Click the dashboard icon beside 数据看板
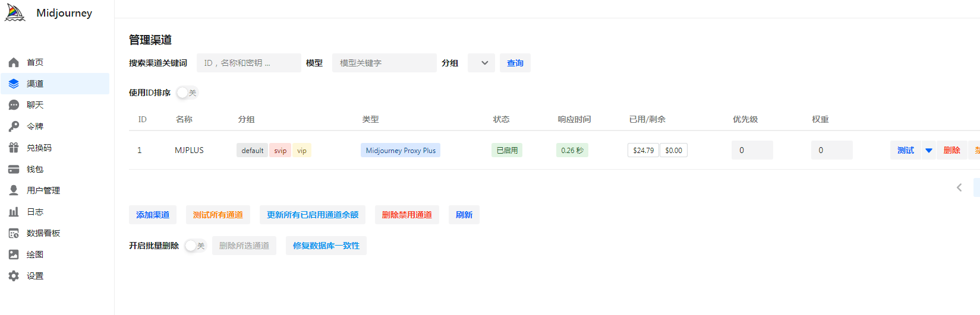This screenshot has width=980, height=315. 14,233
